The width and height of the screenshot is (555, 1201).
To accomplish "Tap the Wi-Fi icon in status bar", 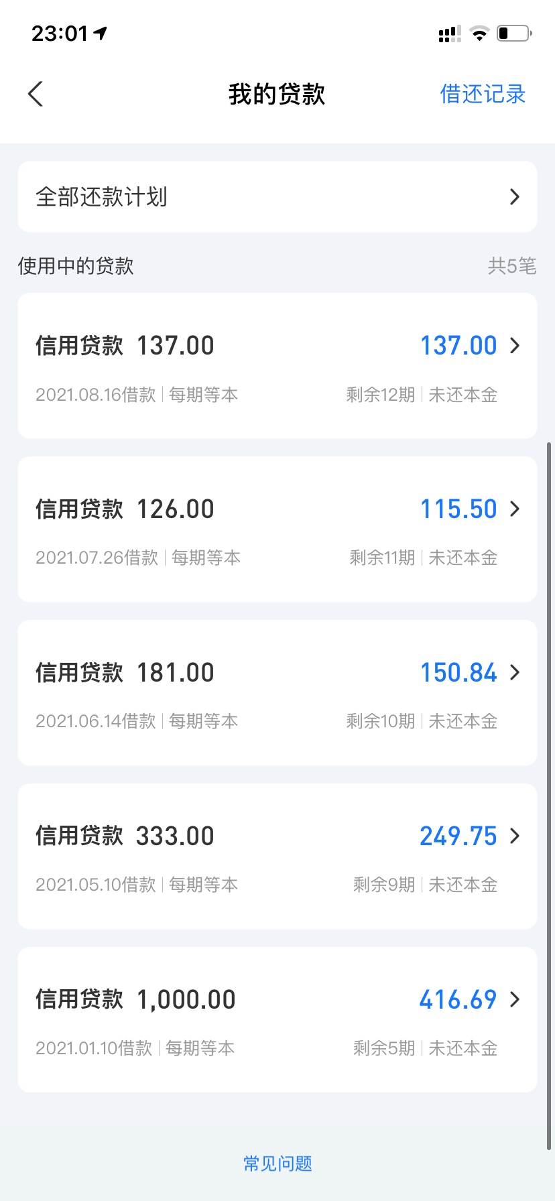I will (479, 33).
